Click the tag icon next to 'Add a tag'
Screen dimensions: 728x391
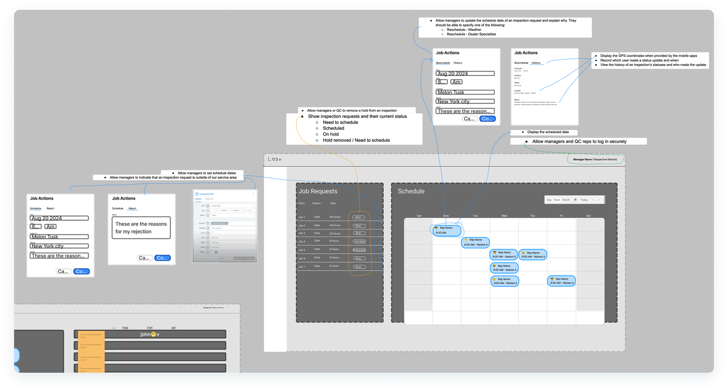pos(207,238)
